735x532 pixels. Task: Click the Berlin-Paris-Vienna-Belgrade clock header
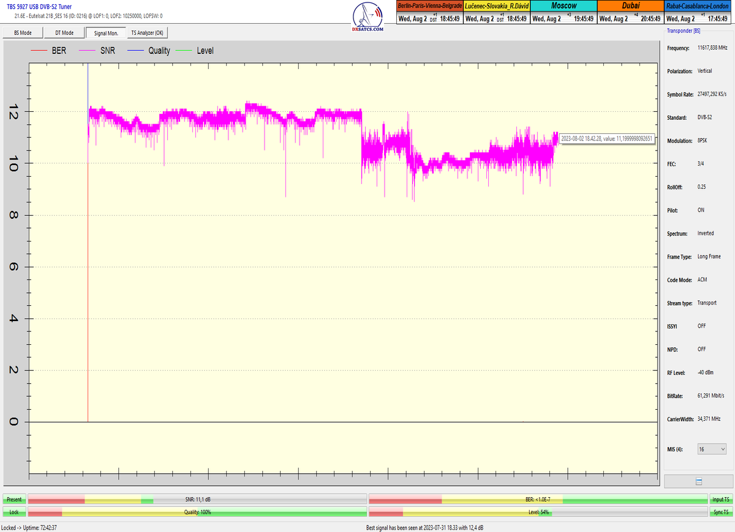point(429,6)
